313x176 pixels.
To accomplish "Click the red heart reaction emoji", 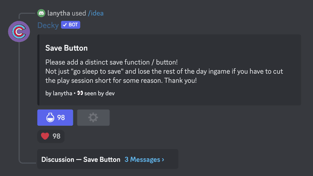I will click(45, 136).
